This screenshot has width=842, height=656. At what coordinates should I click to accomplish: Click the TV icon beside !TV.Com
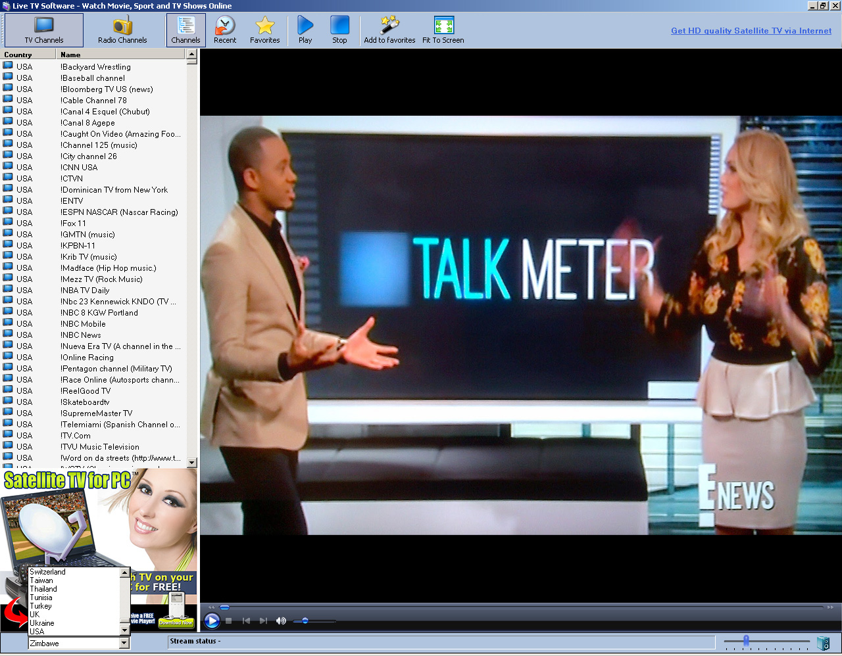8,435
